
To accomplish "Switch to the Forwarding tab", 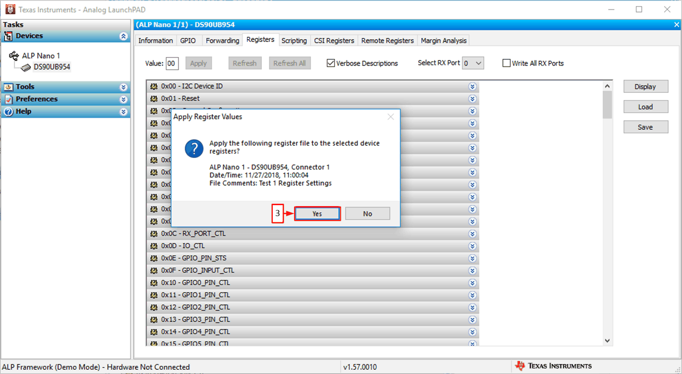I will (x=222, y=41).
